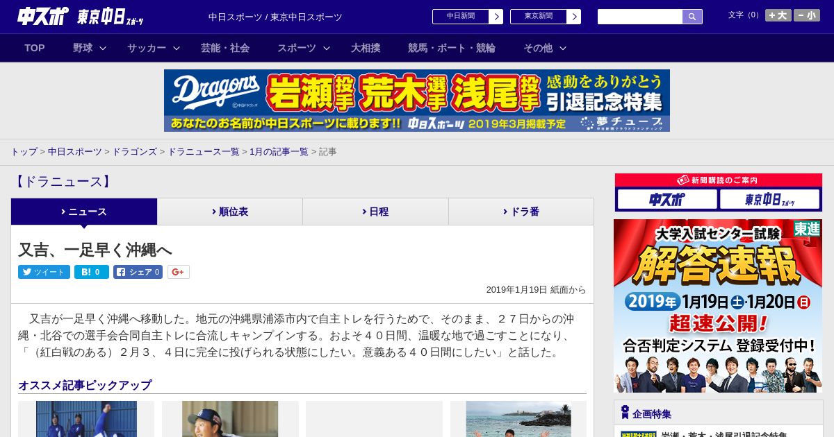Viewport: 834px width, 437px height.
Task: Open the 大学入試センター試験 解答速報 ad
Action: (x=718, y=306)
